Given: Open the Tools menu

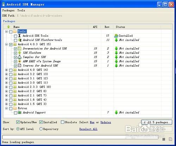Looking at the screenshot, I should [x=21, y=10].
